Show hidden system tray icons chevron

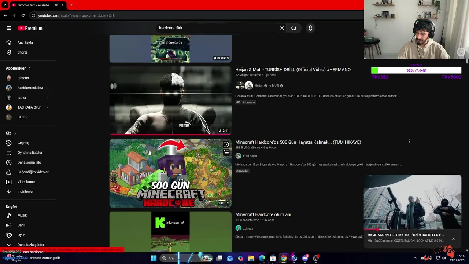point(415,258)
